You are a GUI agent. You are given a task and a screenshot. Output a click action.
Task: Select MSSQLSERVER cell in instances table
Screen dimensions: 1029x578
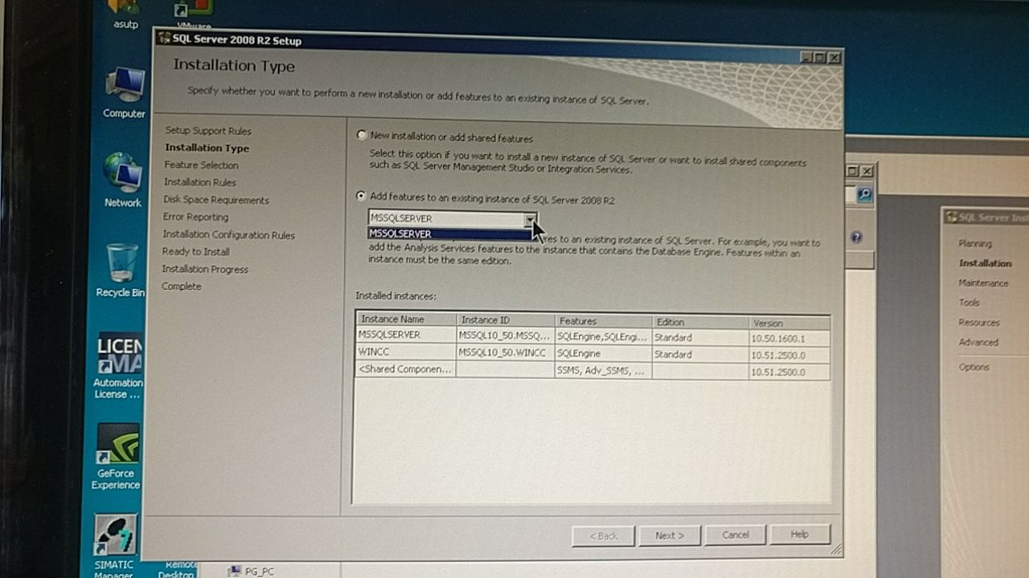pos(406,335)
